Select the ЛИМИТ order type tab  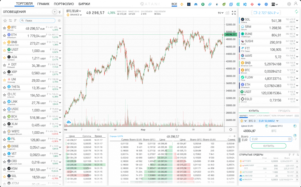coord(252,116)
